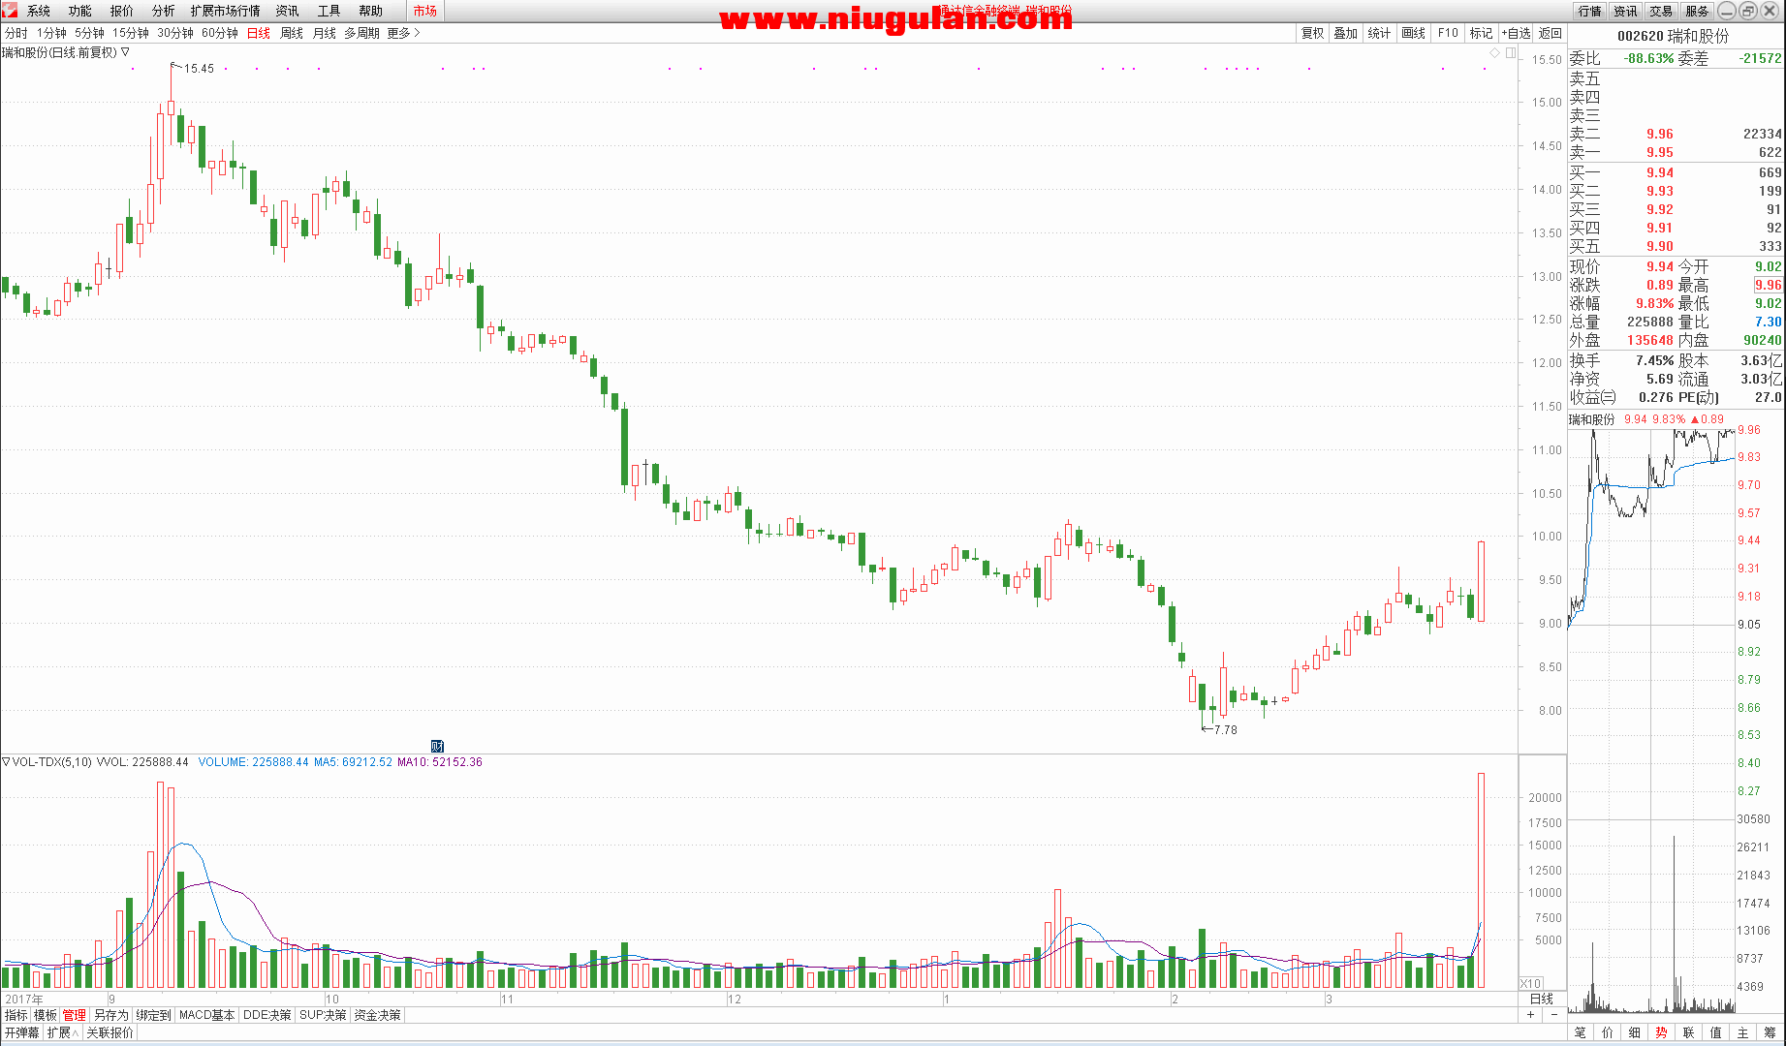Click the 关联报价 tab
Image resolution: width=1786 pixels, height=1046 pixels.
tap(110, 1032)
